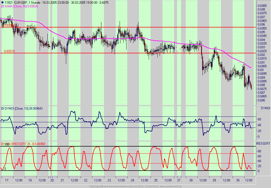Click the 0,694 price scale label
This screenshot has width=271, height=188.
click(x=261, y=40)
